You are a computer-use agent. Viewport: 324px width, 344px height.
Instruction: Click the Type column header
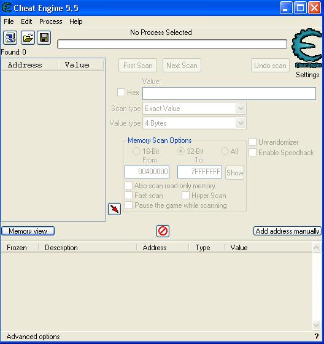pos(207,248)
